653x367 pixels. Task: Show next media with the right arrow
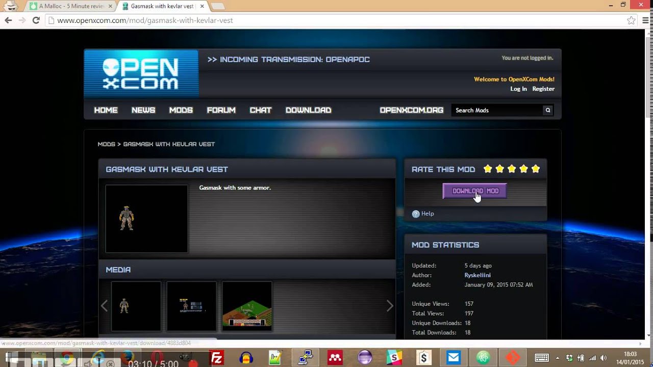[x=390, y=306]
